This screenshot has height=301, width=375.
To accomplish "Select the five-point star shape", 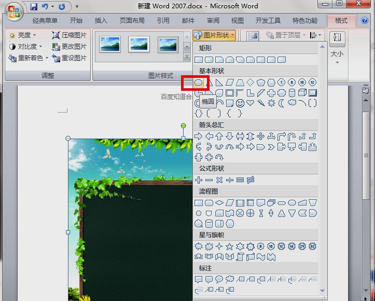I will (x=230, y=246).
